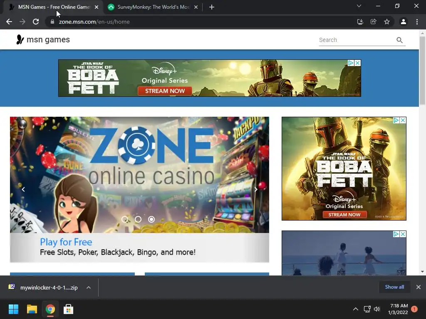Image resolution: width=426 pixels, height=319 pixels.
Task: Open AdChoices on the lower sidebar ad
Action: tap(396, 234)
